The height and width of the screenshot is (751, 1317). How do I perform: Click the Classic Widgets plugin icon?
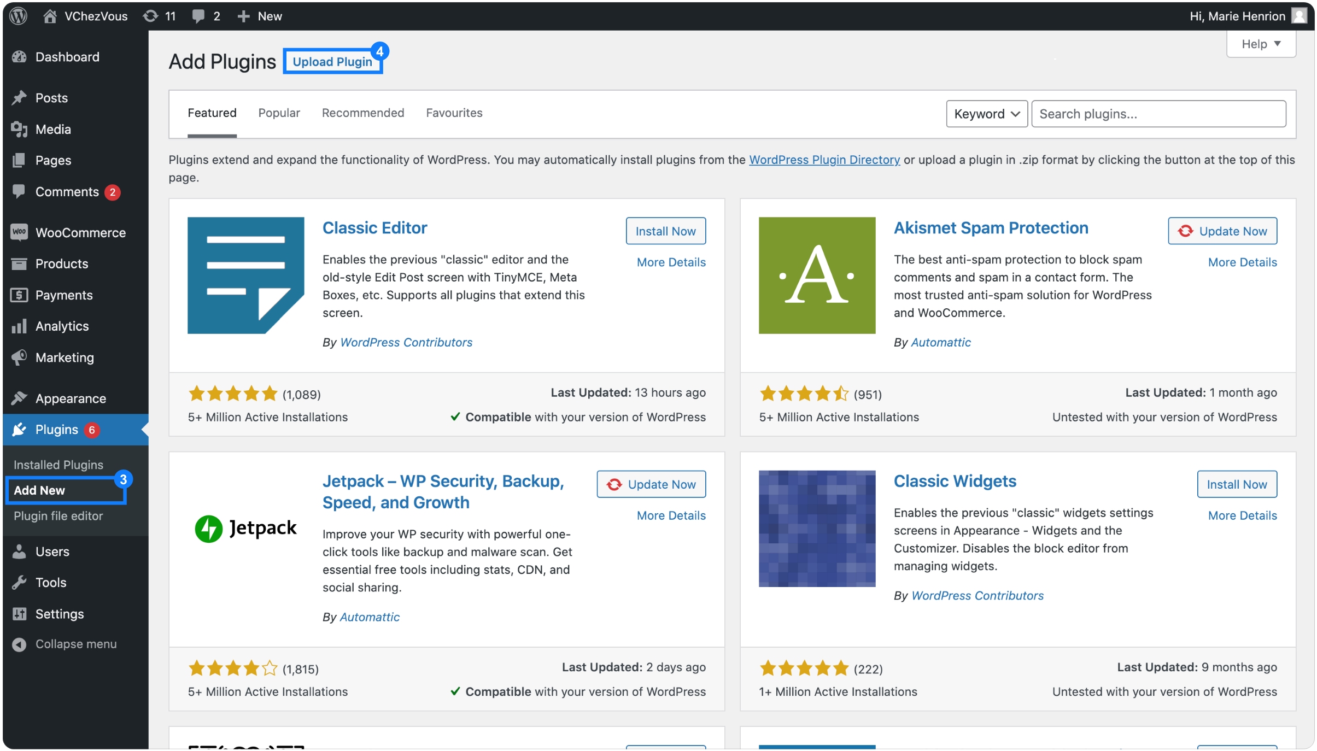click(817, 529)
